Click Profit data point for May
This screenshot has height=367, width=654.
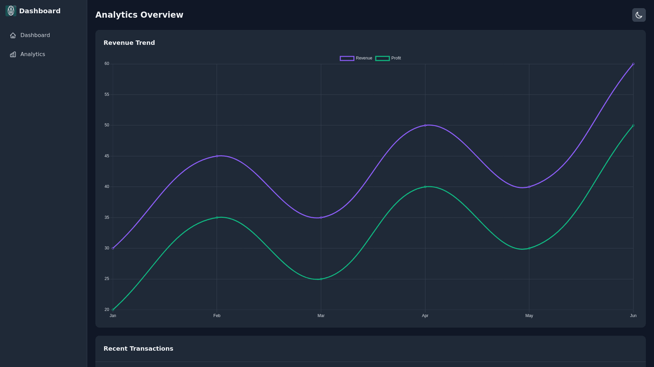(529, 248)
